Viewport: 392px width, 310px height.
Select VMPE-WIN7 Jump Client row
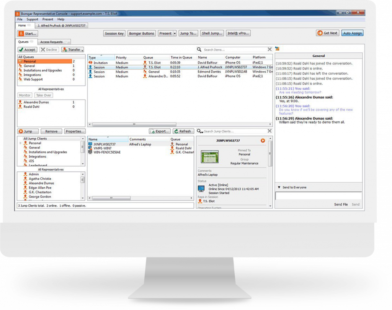pos(141,148)
